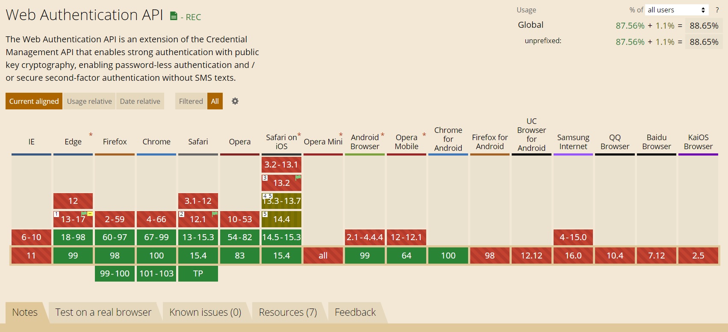
Task: Click the Web Authentication API title
Action: tap(85, 15)
